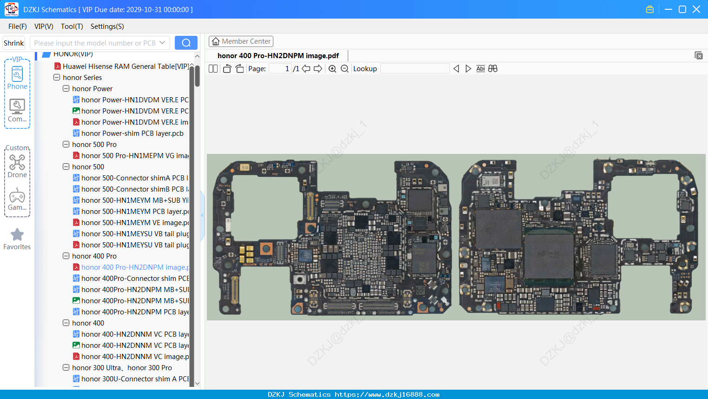Open honor 500-HN1MEYM VE image PDF
The width and height of the screenshot is (708, 399).
pyautogui.click(x=131, y=223)
